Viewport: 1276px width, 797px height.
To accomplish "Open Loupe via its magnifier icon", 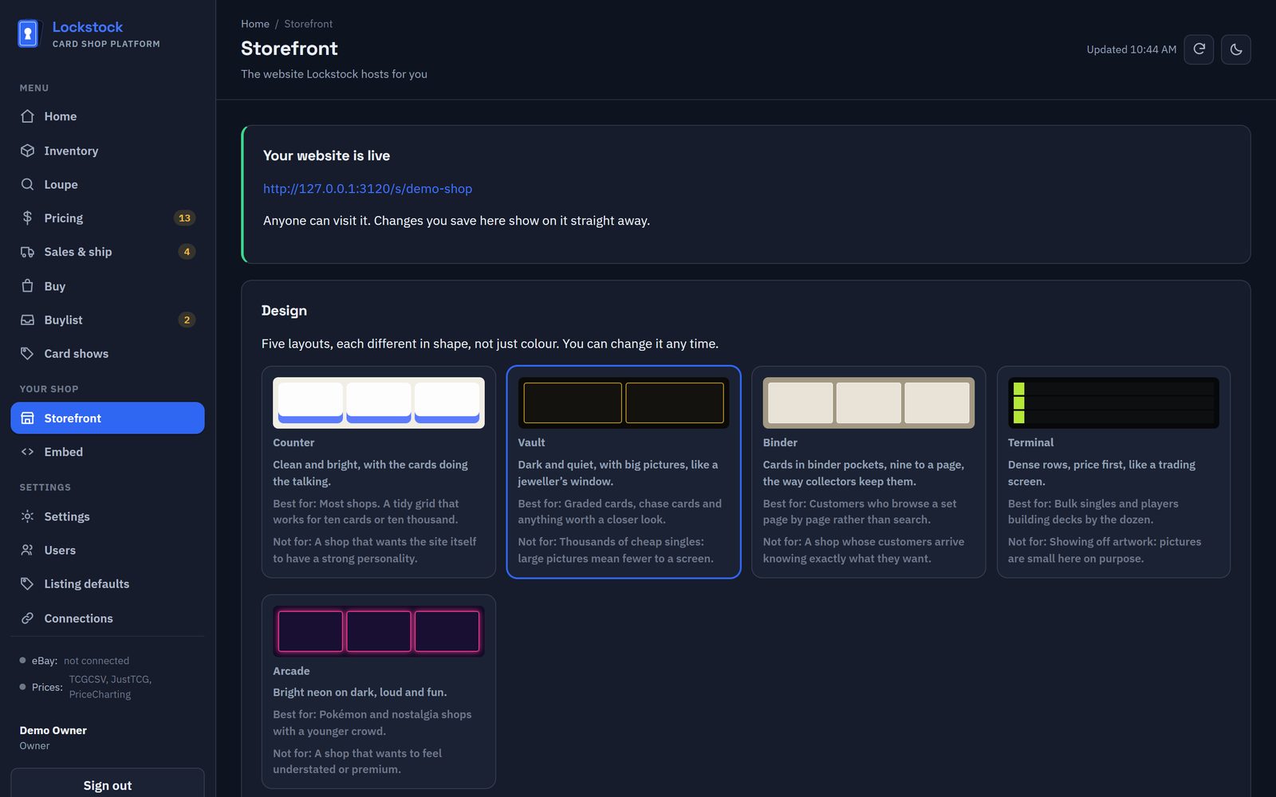I will [27, 184].
